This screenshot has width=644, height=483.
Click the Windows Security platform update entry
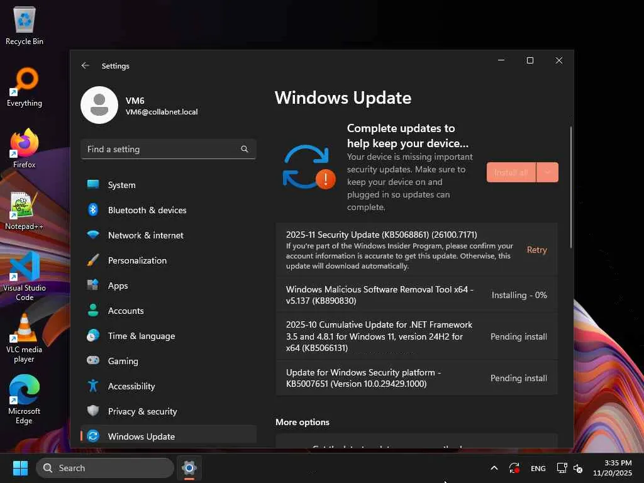[x=416, y=378]
